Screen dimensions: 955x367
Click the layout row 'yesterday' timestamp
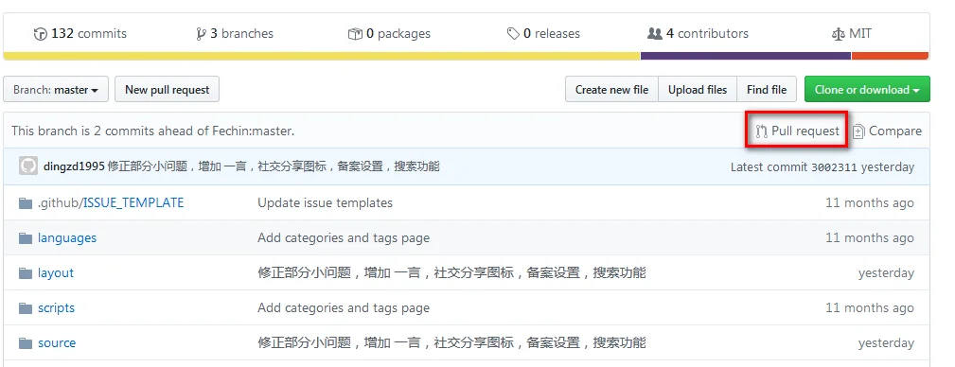tap(886, 273)
